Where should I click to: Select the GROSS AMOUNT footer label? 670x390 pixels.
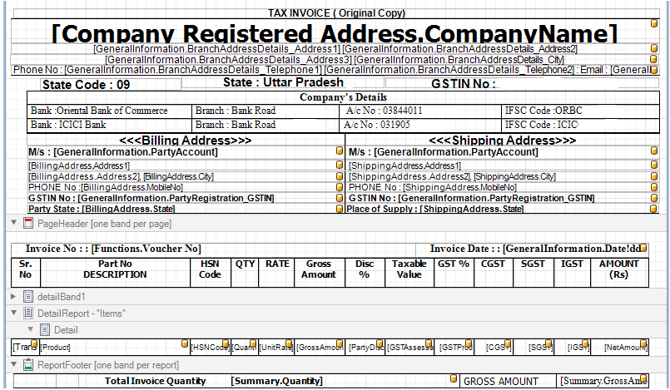click(x=508, y=381)
